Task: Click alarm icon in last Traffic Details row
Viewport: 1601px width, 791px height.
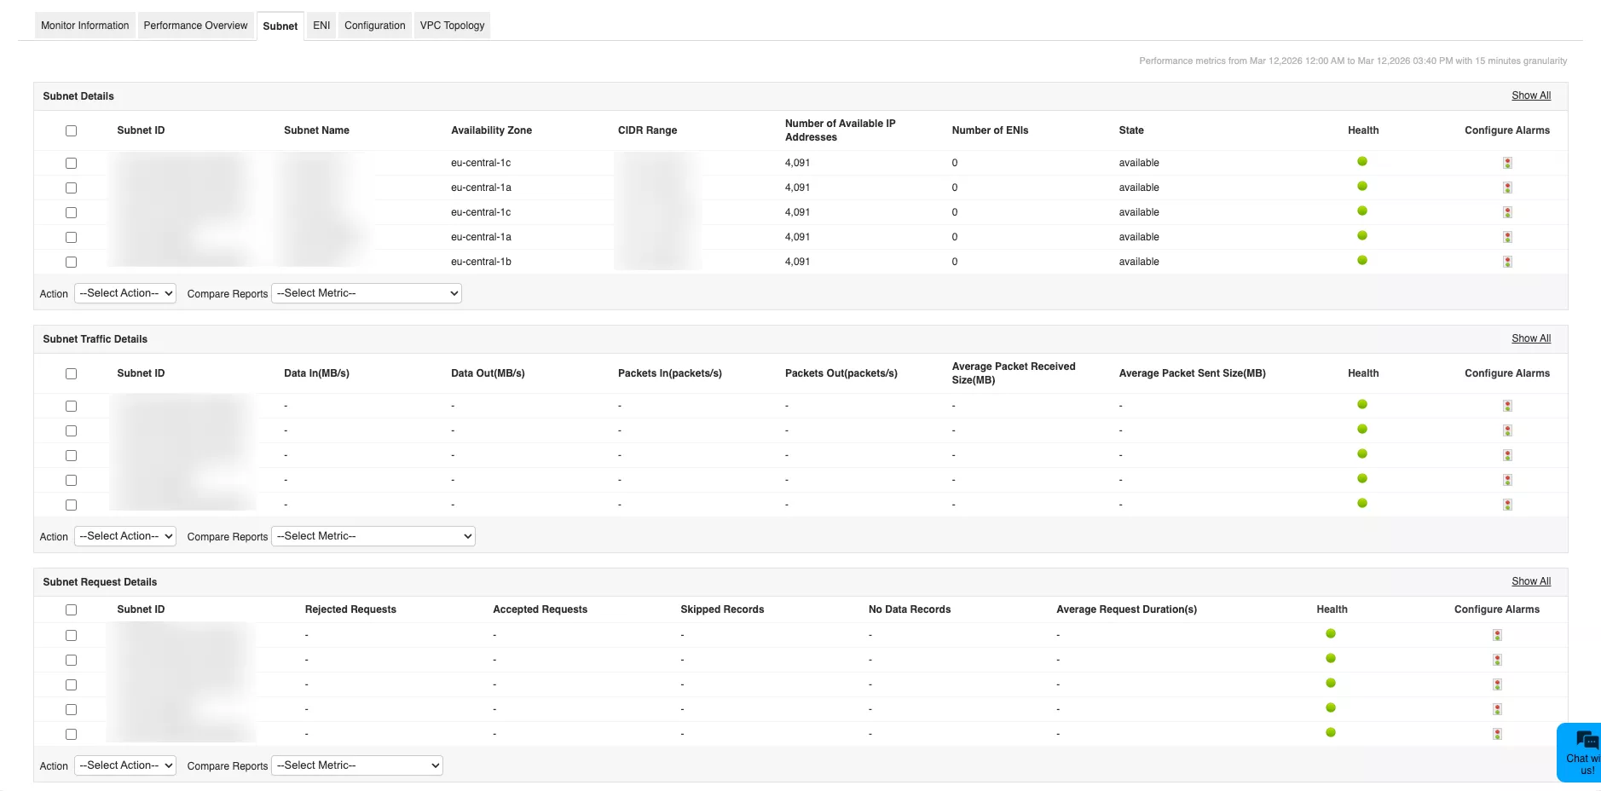Action: point(1507,505)
